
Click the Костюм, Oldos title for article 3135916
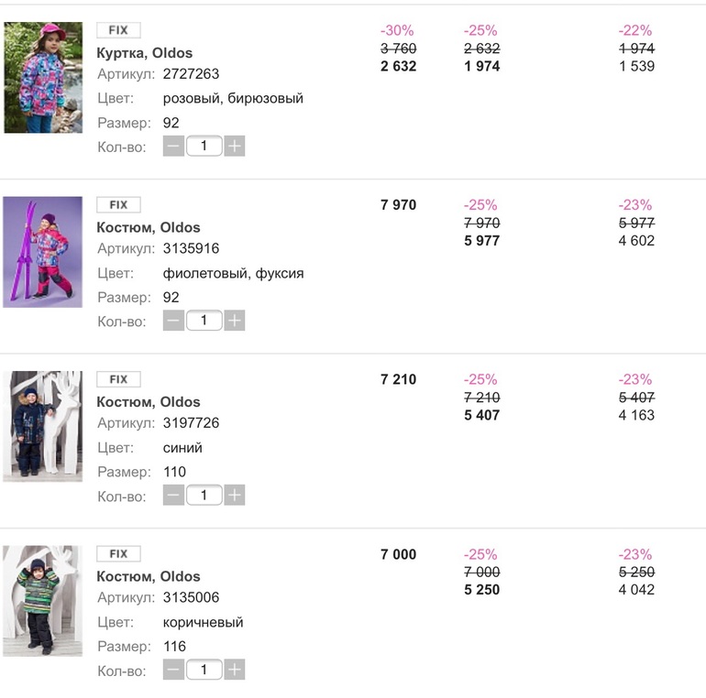click(x=149, y=227)
